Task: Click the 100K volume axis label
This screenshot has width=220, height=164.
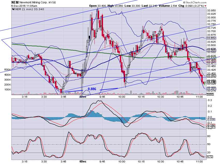Action: click(8, 89)
